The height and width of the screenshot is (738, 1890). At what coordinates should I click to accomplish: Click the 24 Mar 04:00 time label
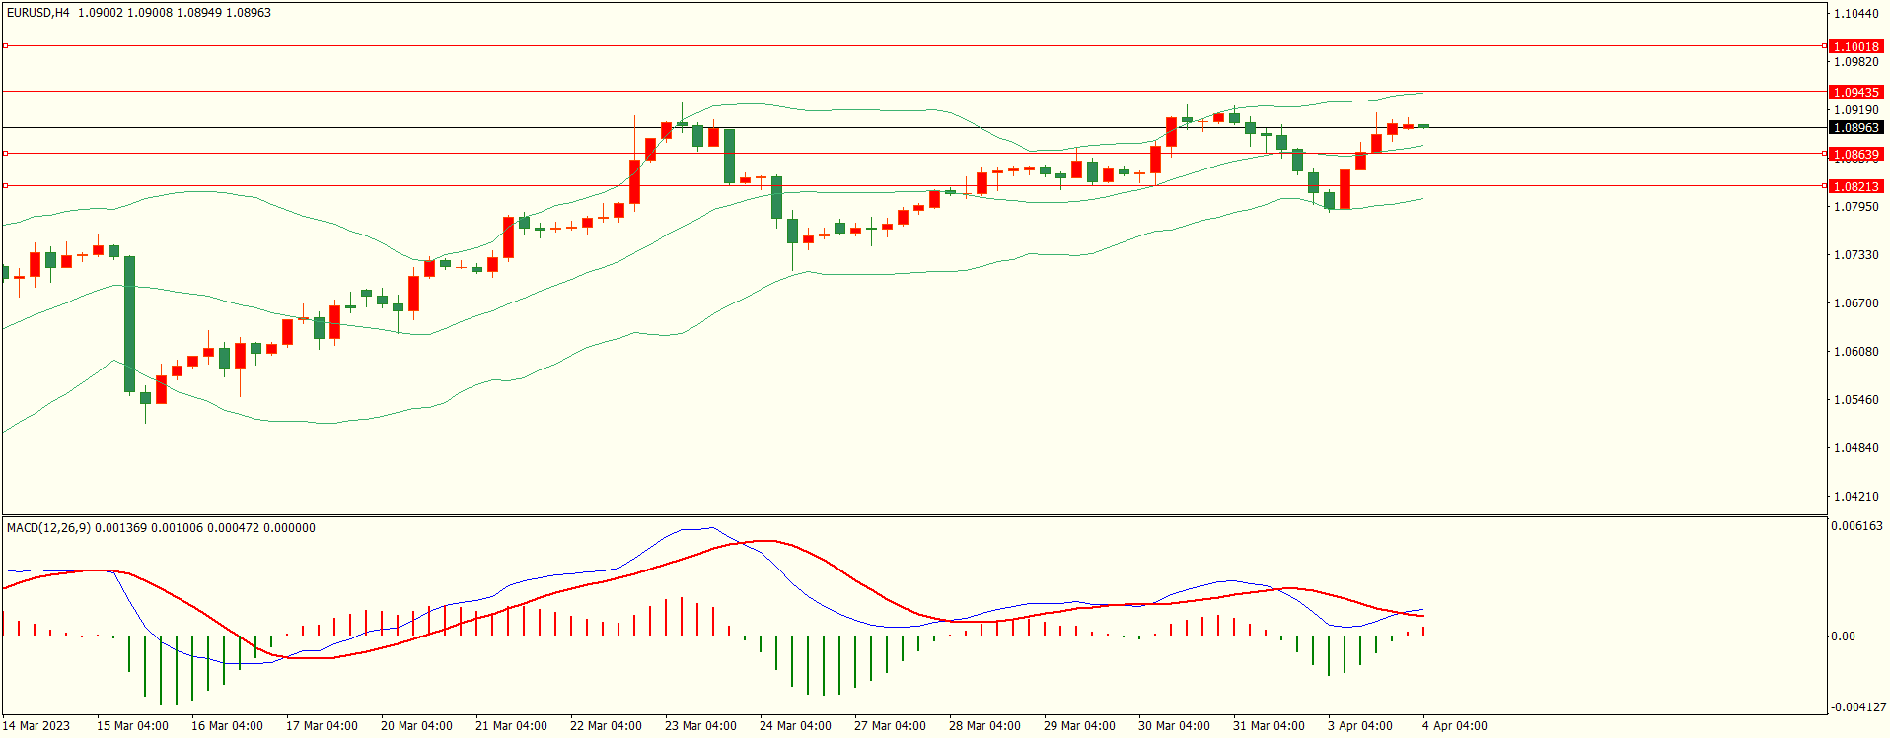795,726
